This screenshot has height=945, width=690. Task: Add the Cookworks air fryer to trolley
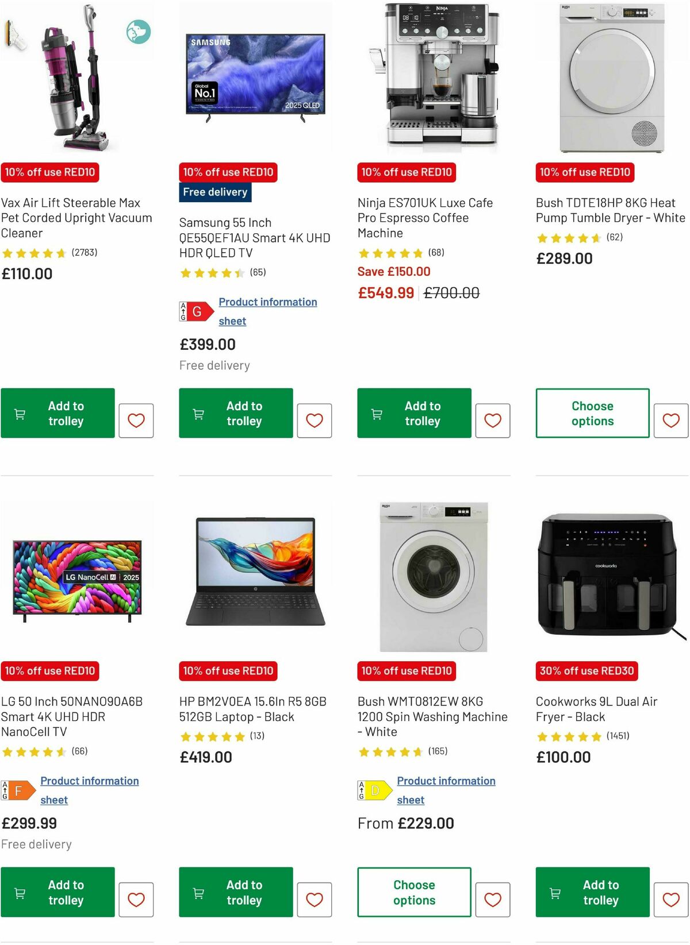tap(592, 892)
